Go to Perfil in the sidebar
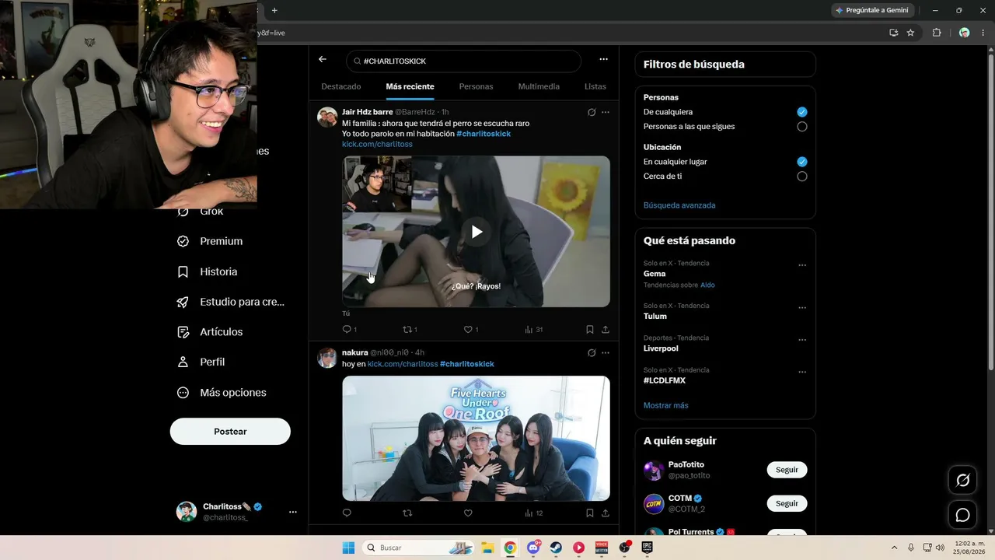 tap(201, 362)
